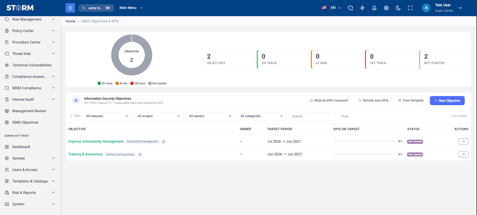Click the From template button
This screenshot has height=215, width=477.
pos(411,101)
